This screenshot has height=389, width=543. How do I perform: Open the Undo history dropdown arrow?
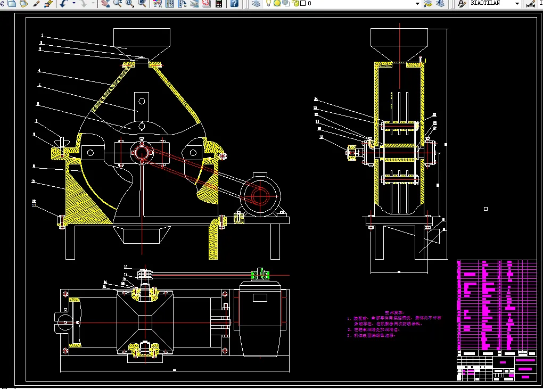point(74,4)
